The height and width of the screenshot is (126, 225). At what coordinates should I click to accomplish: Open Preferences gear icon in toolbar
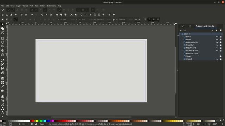pyautogui.click(x=114, y=15)
